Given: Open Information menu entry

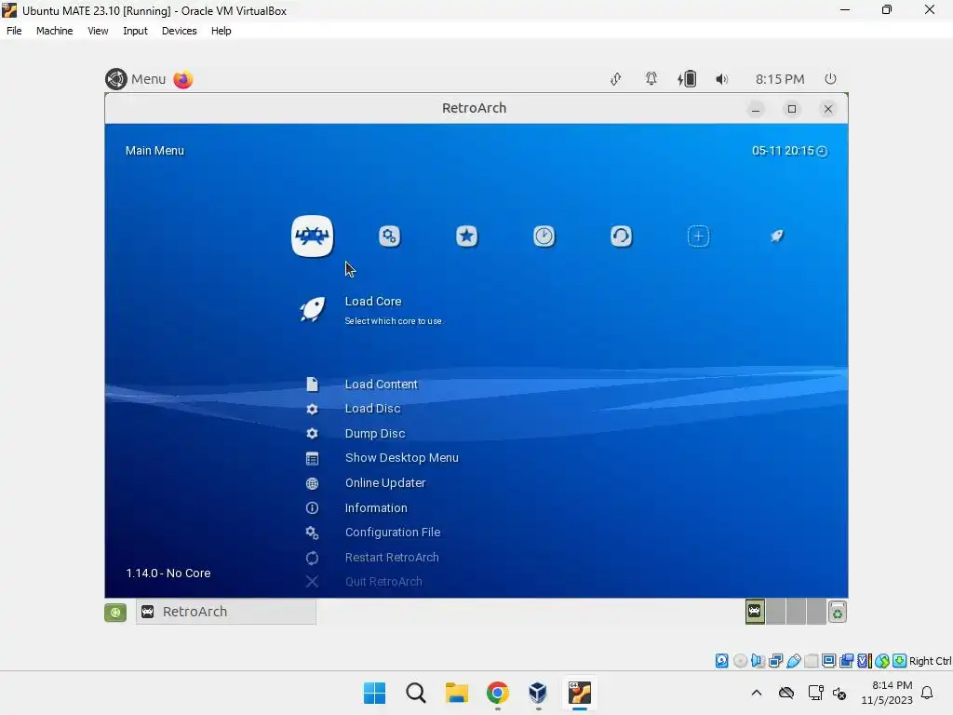Looking at the screenshot, I should pyautogui.click(x=376, y=507).
